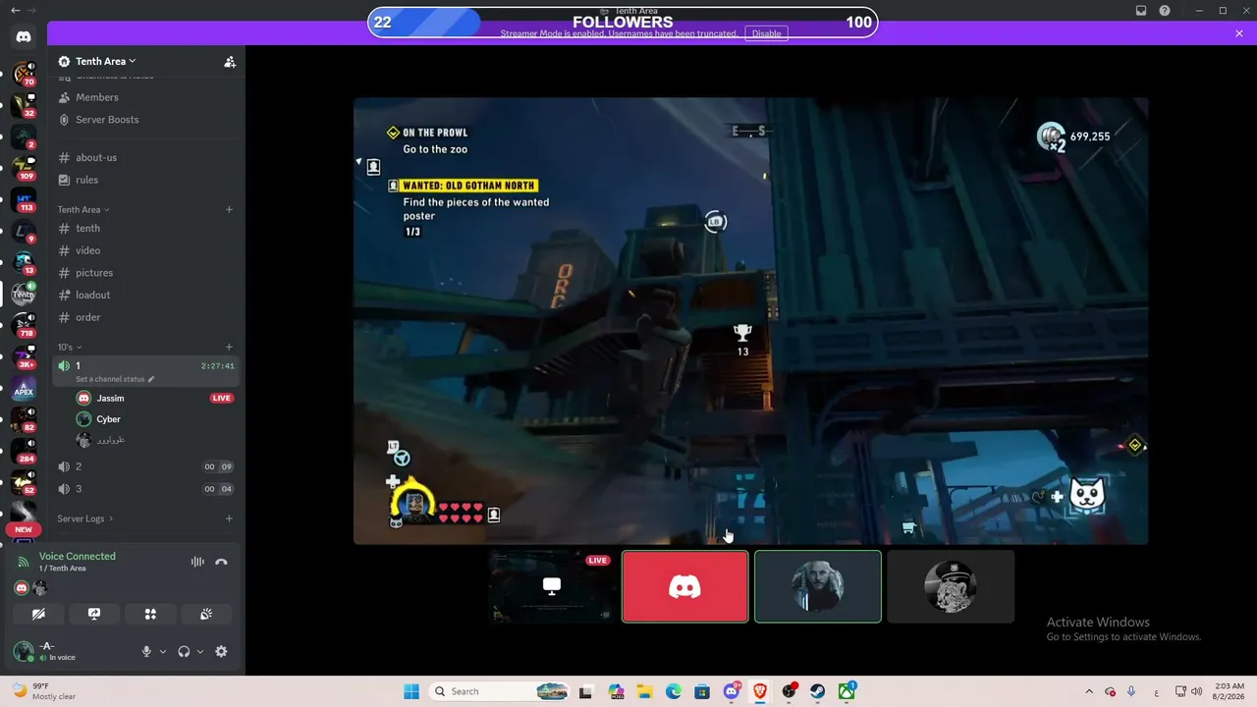The width and height of the screenshot is (1257, 707).
Task: Join voice channel 3
Action: [146, 489]
